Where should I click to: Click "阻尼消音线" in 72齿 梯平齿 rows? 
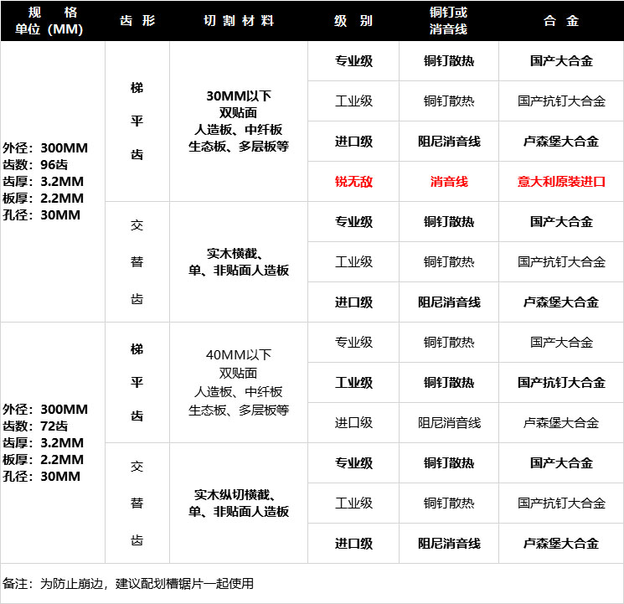point(448,423)
